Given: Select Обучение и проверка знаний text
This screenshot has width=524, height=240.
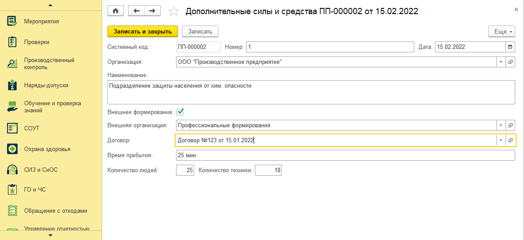Looking at the screenshot, I should [x=52, y=106].
